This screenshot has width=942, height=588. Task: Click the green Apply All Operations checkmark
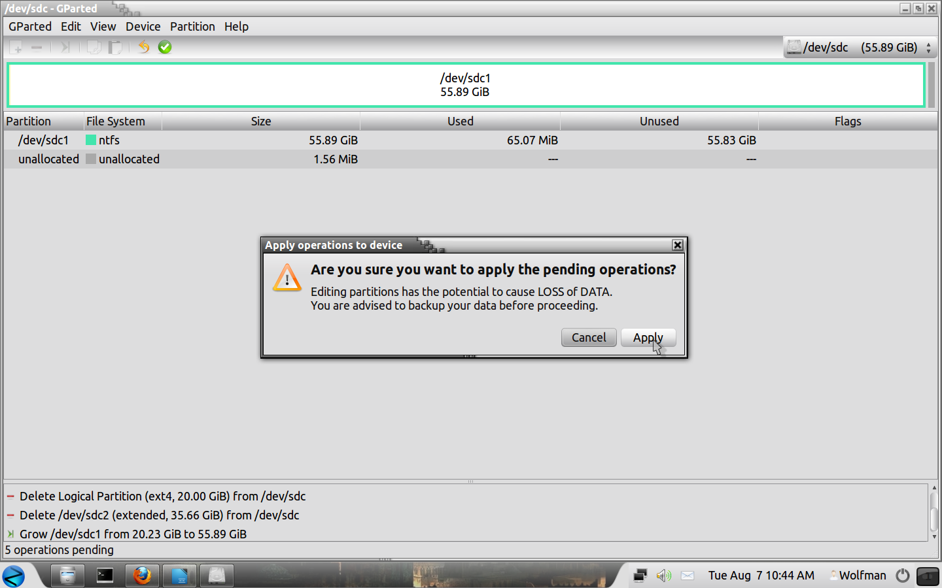click(x=165, y=47)
